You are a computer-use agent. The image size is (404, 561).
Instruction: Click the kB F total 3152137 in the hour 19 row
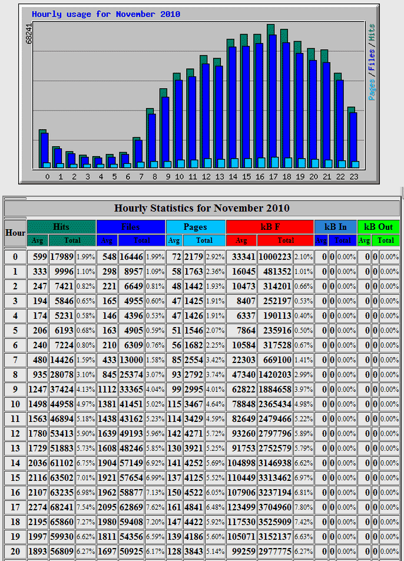(x=275, y=537)
